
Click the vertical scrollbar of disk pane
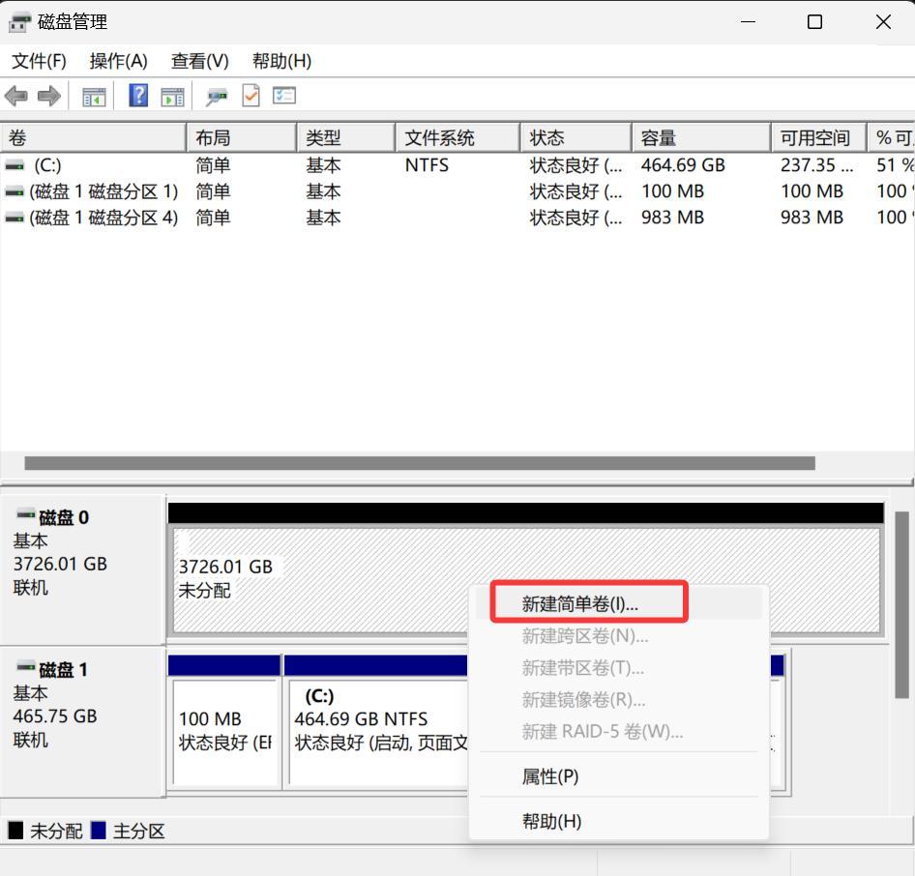[901, 605]
